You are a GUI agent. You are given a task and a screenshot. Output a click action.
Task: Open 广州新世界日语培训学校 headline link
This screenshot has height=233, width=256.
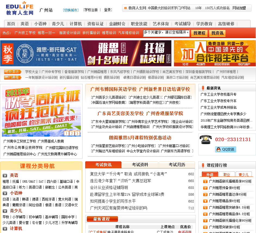164,89
